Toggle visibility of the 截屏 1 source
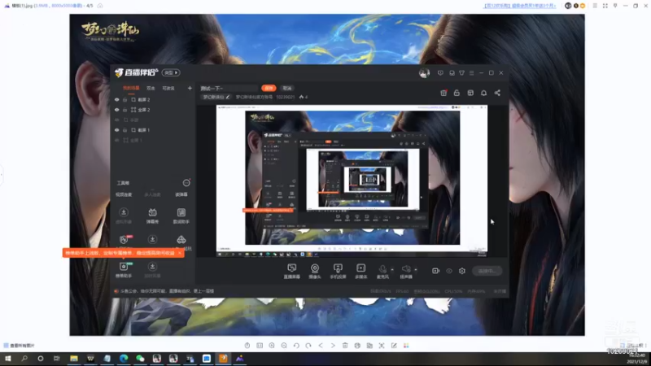Image resolution: width=651 pixels, height=366 pixels. point(116,130)
